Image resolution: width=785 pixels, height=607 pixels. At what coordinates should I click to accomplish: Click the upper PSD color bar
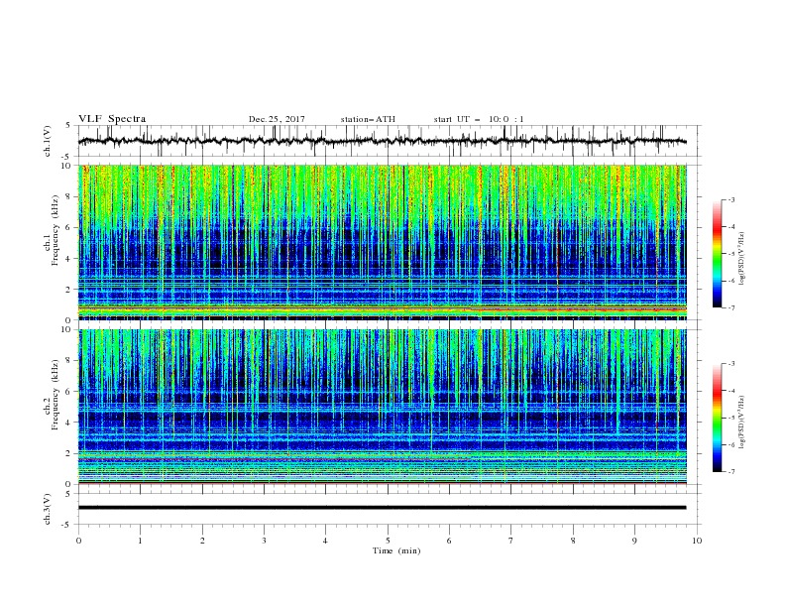click(x=718, y=254)
